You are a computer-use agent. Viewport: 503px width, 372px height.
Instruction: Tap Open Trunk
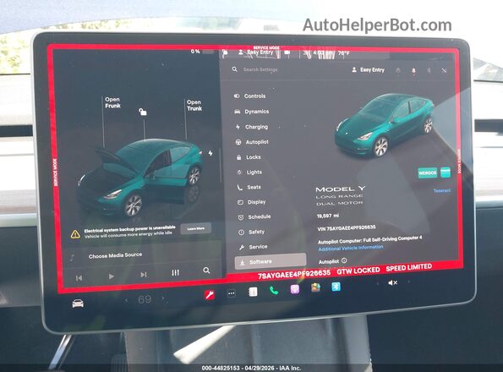(x=194, y=105)
